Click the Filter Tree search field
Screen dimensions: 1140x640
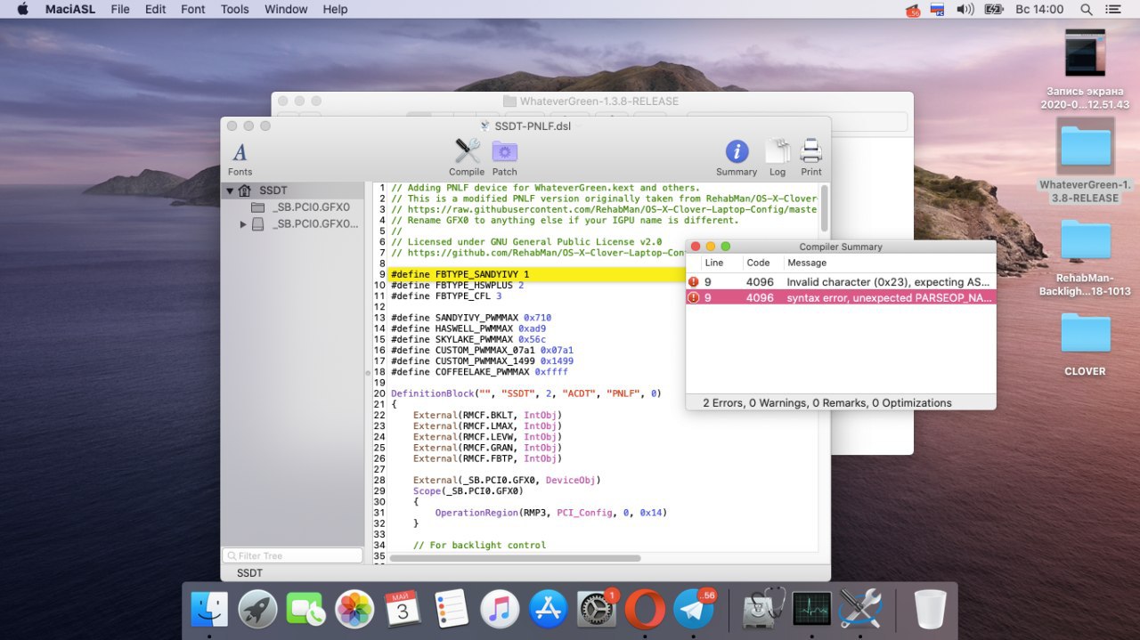pos(293,555)
